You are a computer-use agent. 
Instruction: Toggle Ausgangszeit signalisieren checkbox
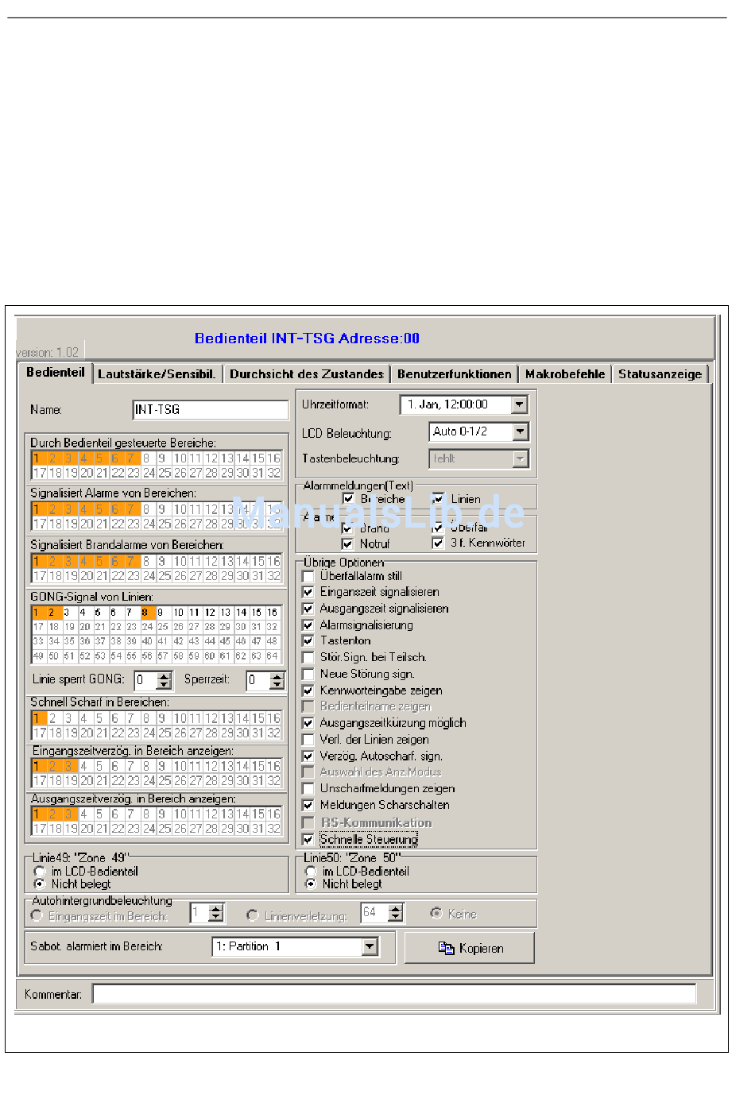point(308,609)
